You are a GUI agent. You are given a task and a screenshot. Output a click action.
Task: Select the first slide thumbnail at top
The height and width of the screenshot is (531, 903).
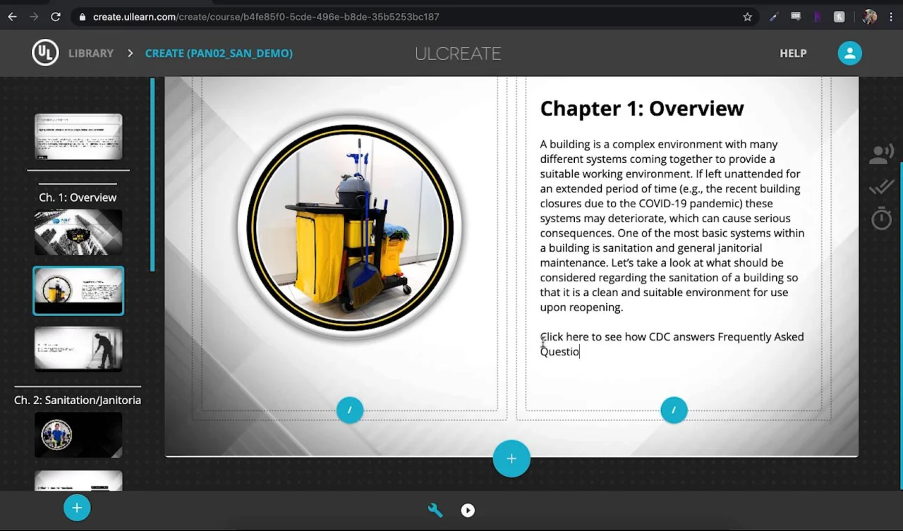click(x=78, y=137)
